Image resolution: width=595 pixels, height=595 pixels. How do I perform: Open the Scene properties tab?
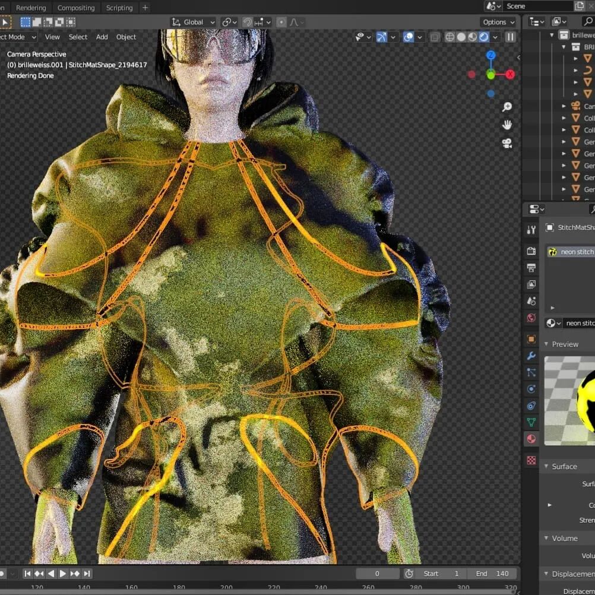(531, 301)
